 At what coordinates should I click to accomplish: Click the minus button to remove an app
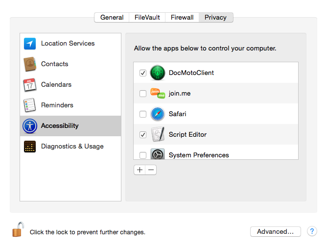151,170
